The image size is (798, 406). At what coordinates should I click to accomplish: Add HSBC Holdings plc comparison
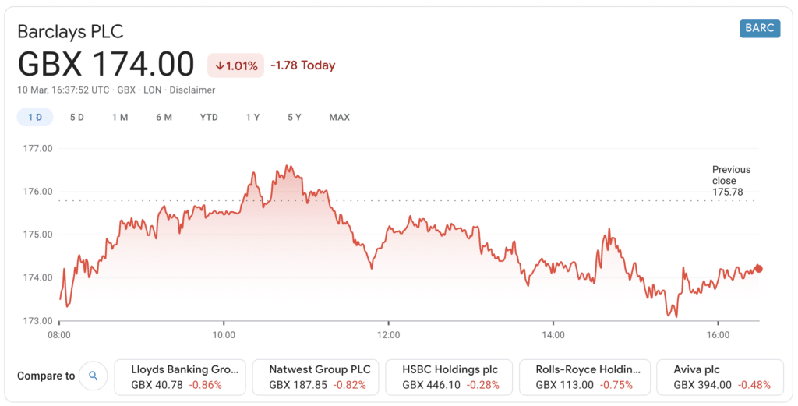pyautogui.click(x=450, y=377)
